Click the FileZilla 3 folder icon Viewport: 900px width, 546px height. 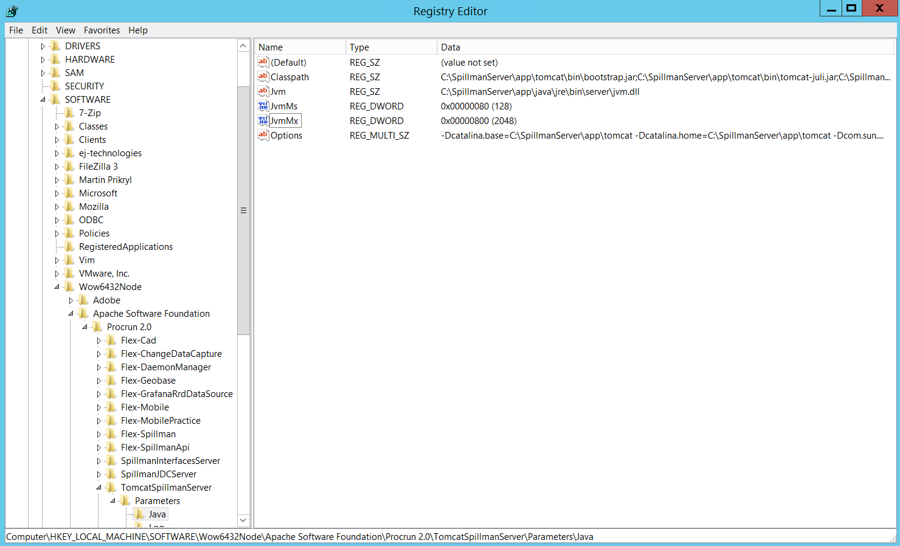pos(70,167)
